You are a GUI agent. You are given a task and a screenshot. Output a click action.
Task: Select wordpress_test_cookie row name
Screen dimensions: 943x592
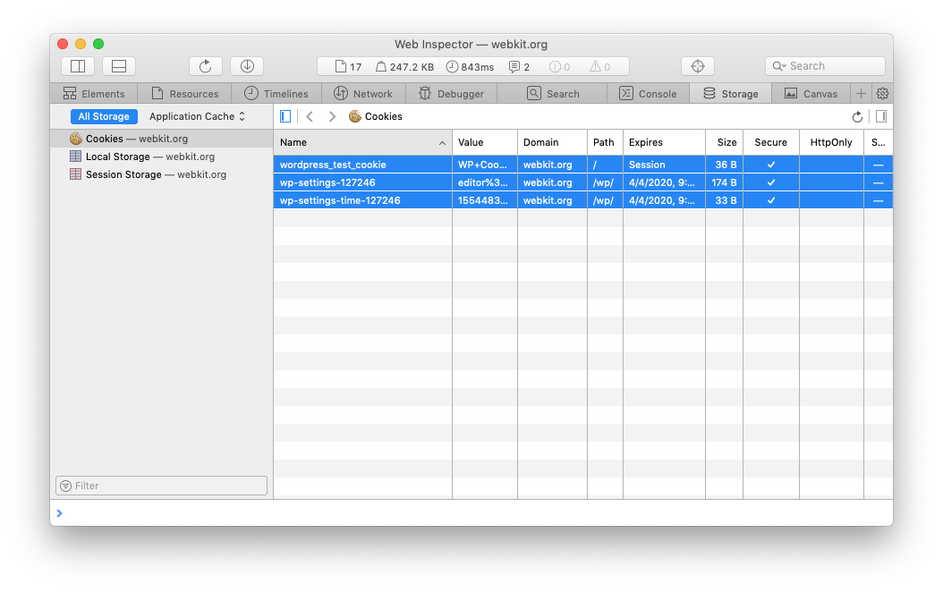tap(333, 165)
